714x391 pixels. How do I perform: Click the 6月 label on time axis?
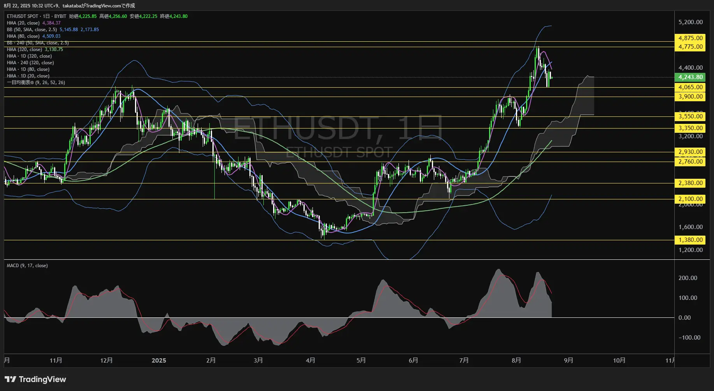413,360
